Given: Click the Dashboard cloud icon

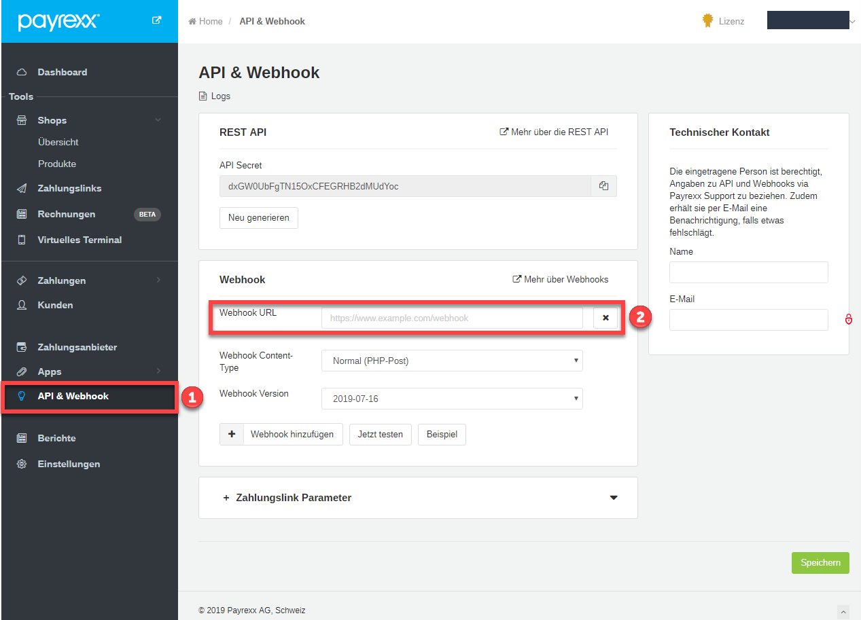Looking at the screenshot, I should [22, 72].
